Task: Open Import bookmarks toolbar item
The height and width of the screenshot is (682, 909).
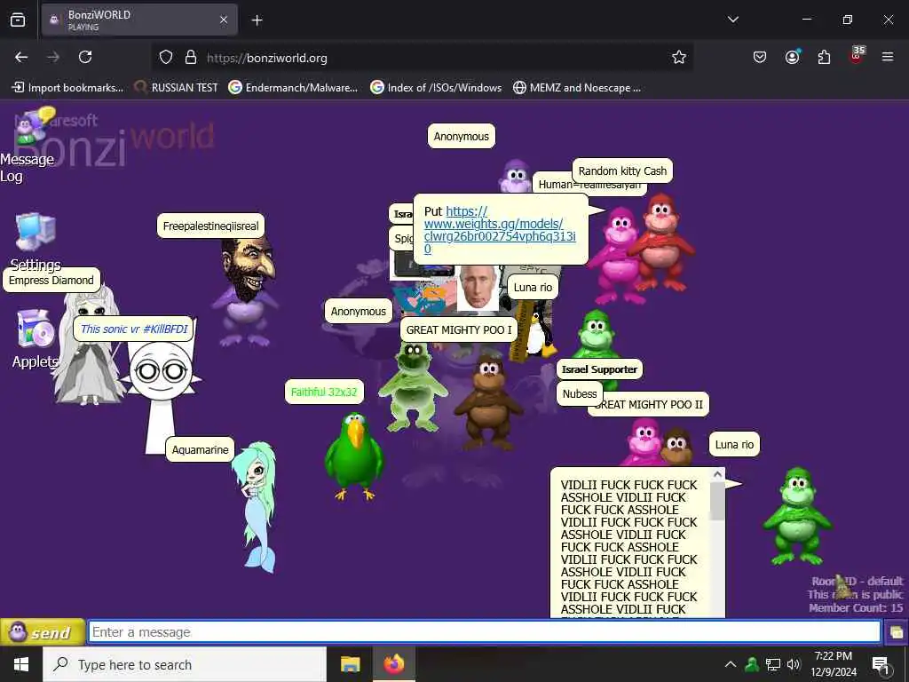Action: (67, 88)
